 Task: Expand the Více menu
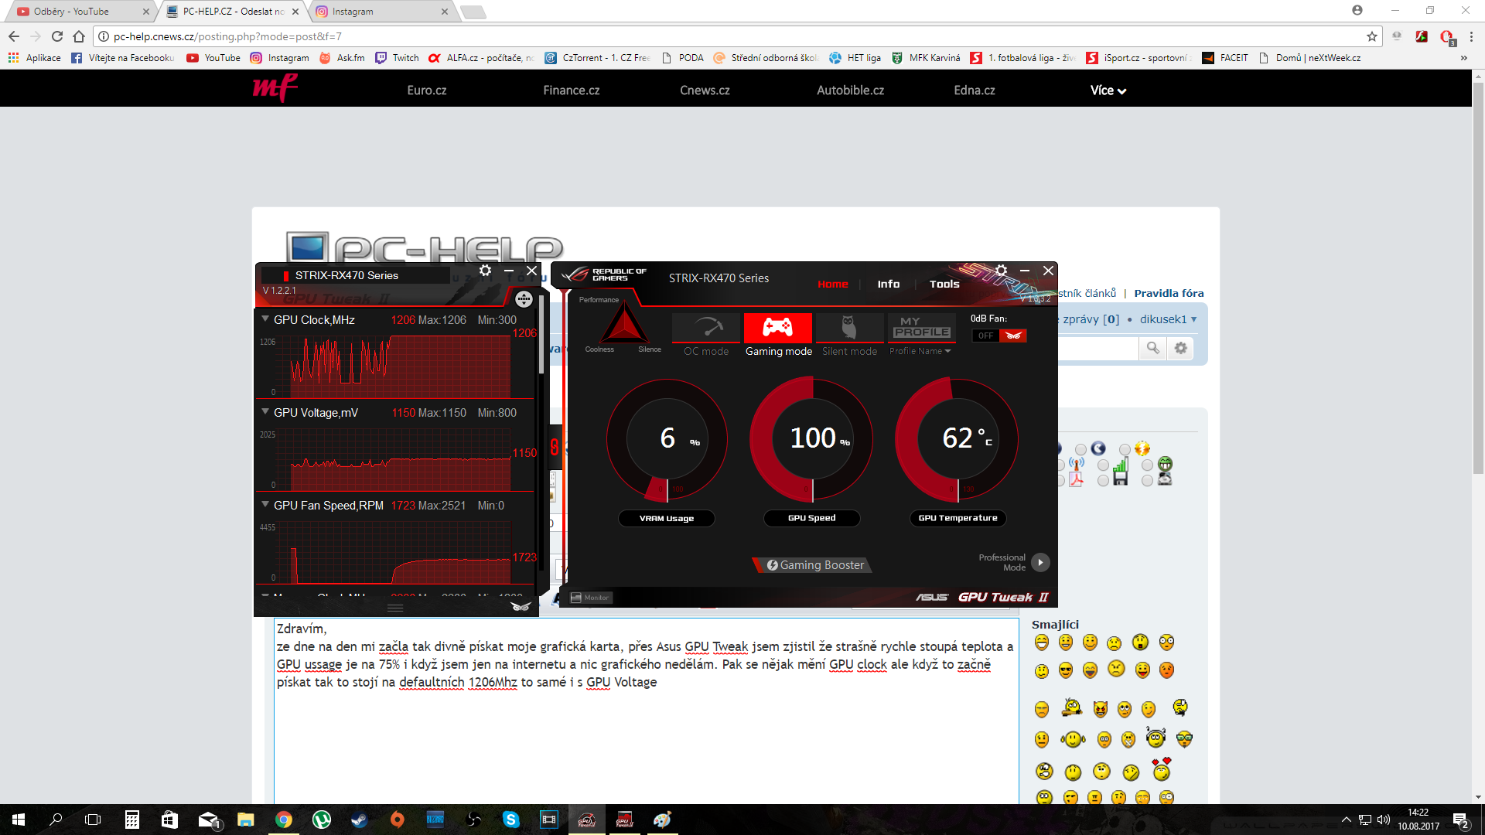pos(1108,90)
